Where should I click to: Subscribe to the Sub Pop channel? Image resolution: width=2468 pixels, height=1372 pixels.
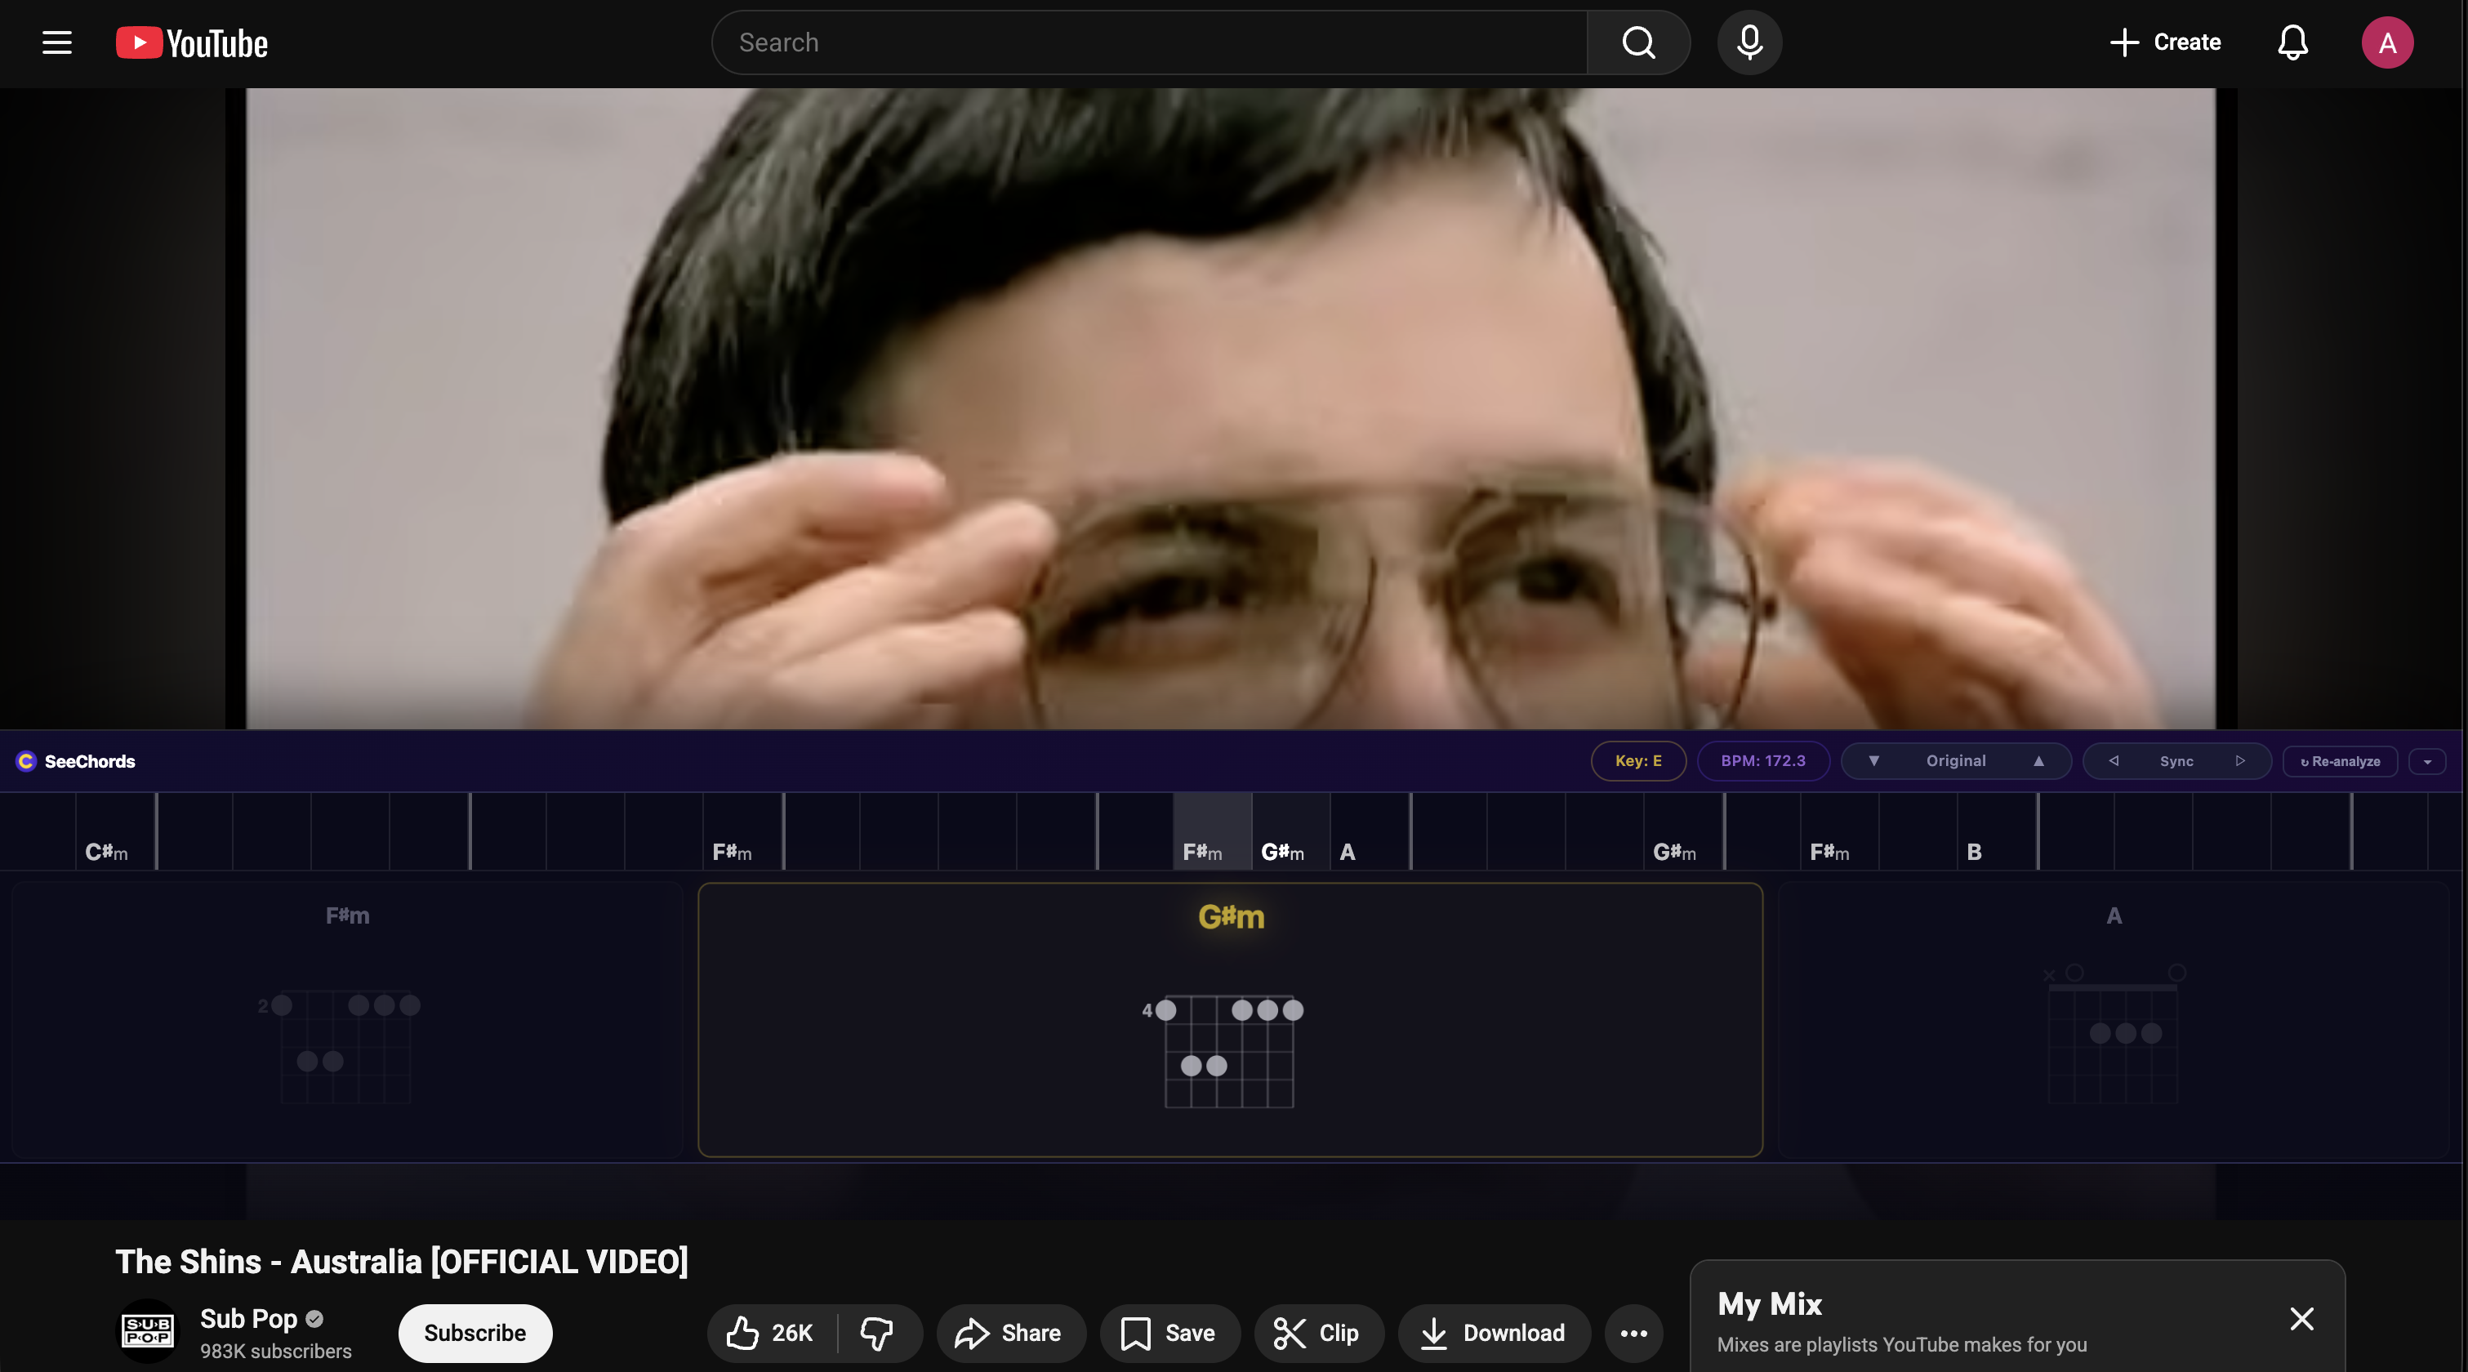pos(474,1333)
